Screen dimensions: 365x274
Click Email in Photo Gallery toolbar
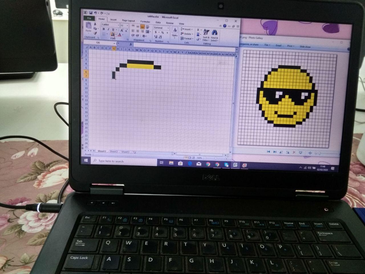pos(278,46)
